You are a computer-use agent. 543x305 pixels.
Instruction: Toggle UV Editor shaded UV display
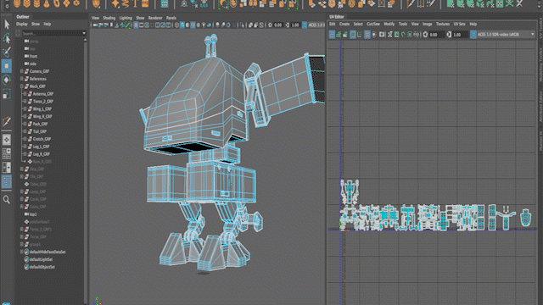coord(339,35)
